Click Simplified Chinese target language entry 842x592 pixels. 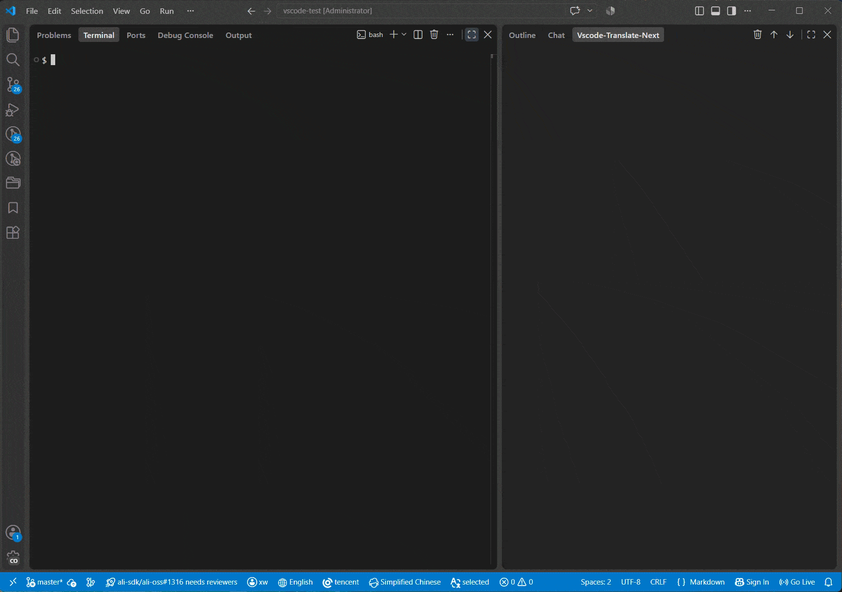click(x=405, y=582)
